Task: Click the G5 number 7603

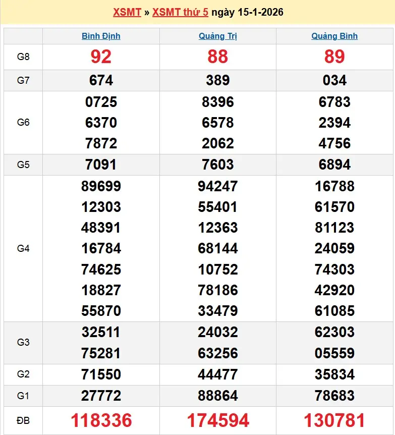Action: pyautogui.click(x=218, y=165)
